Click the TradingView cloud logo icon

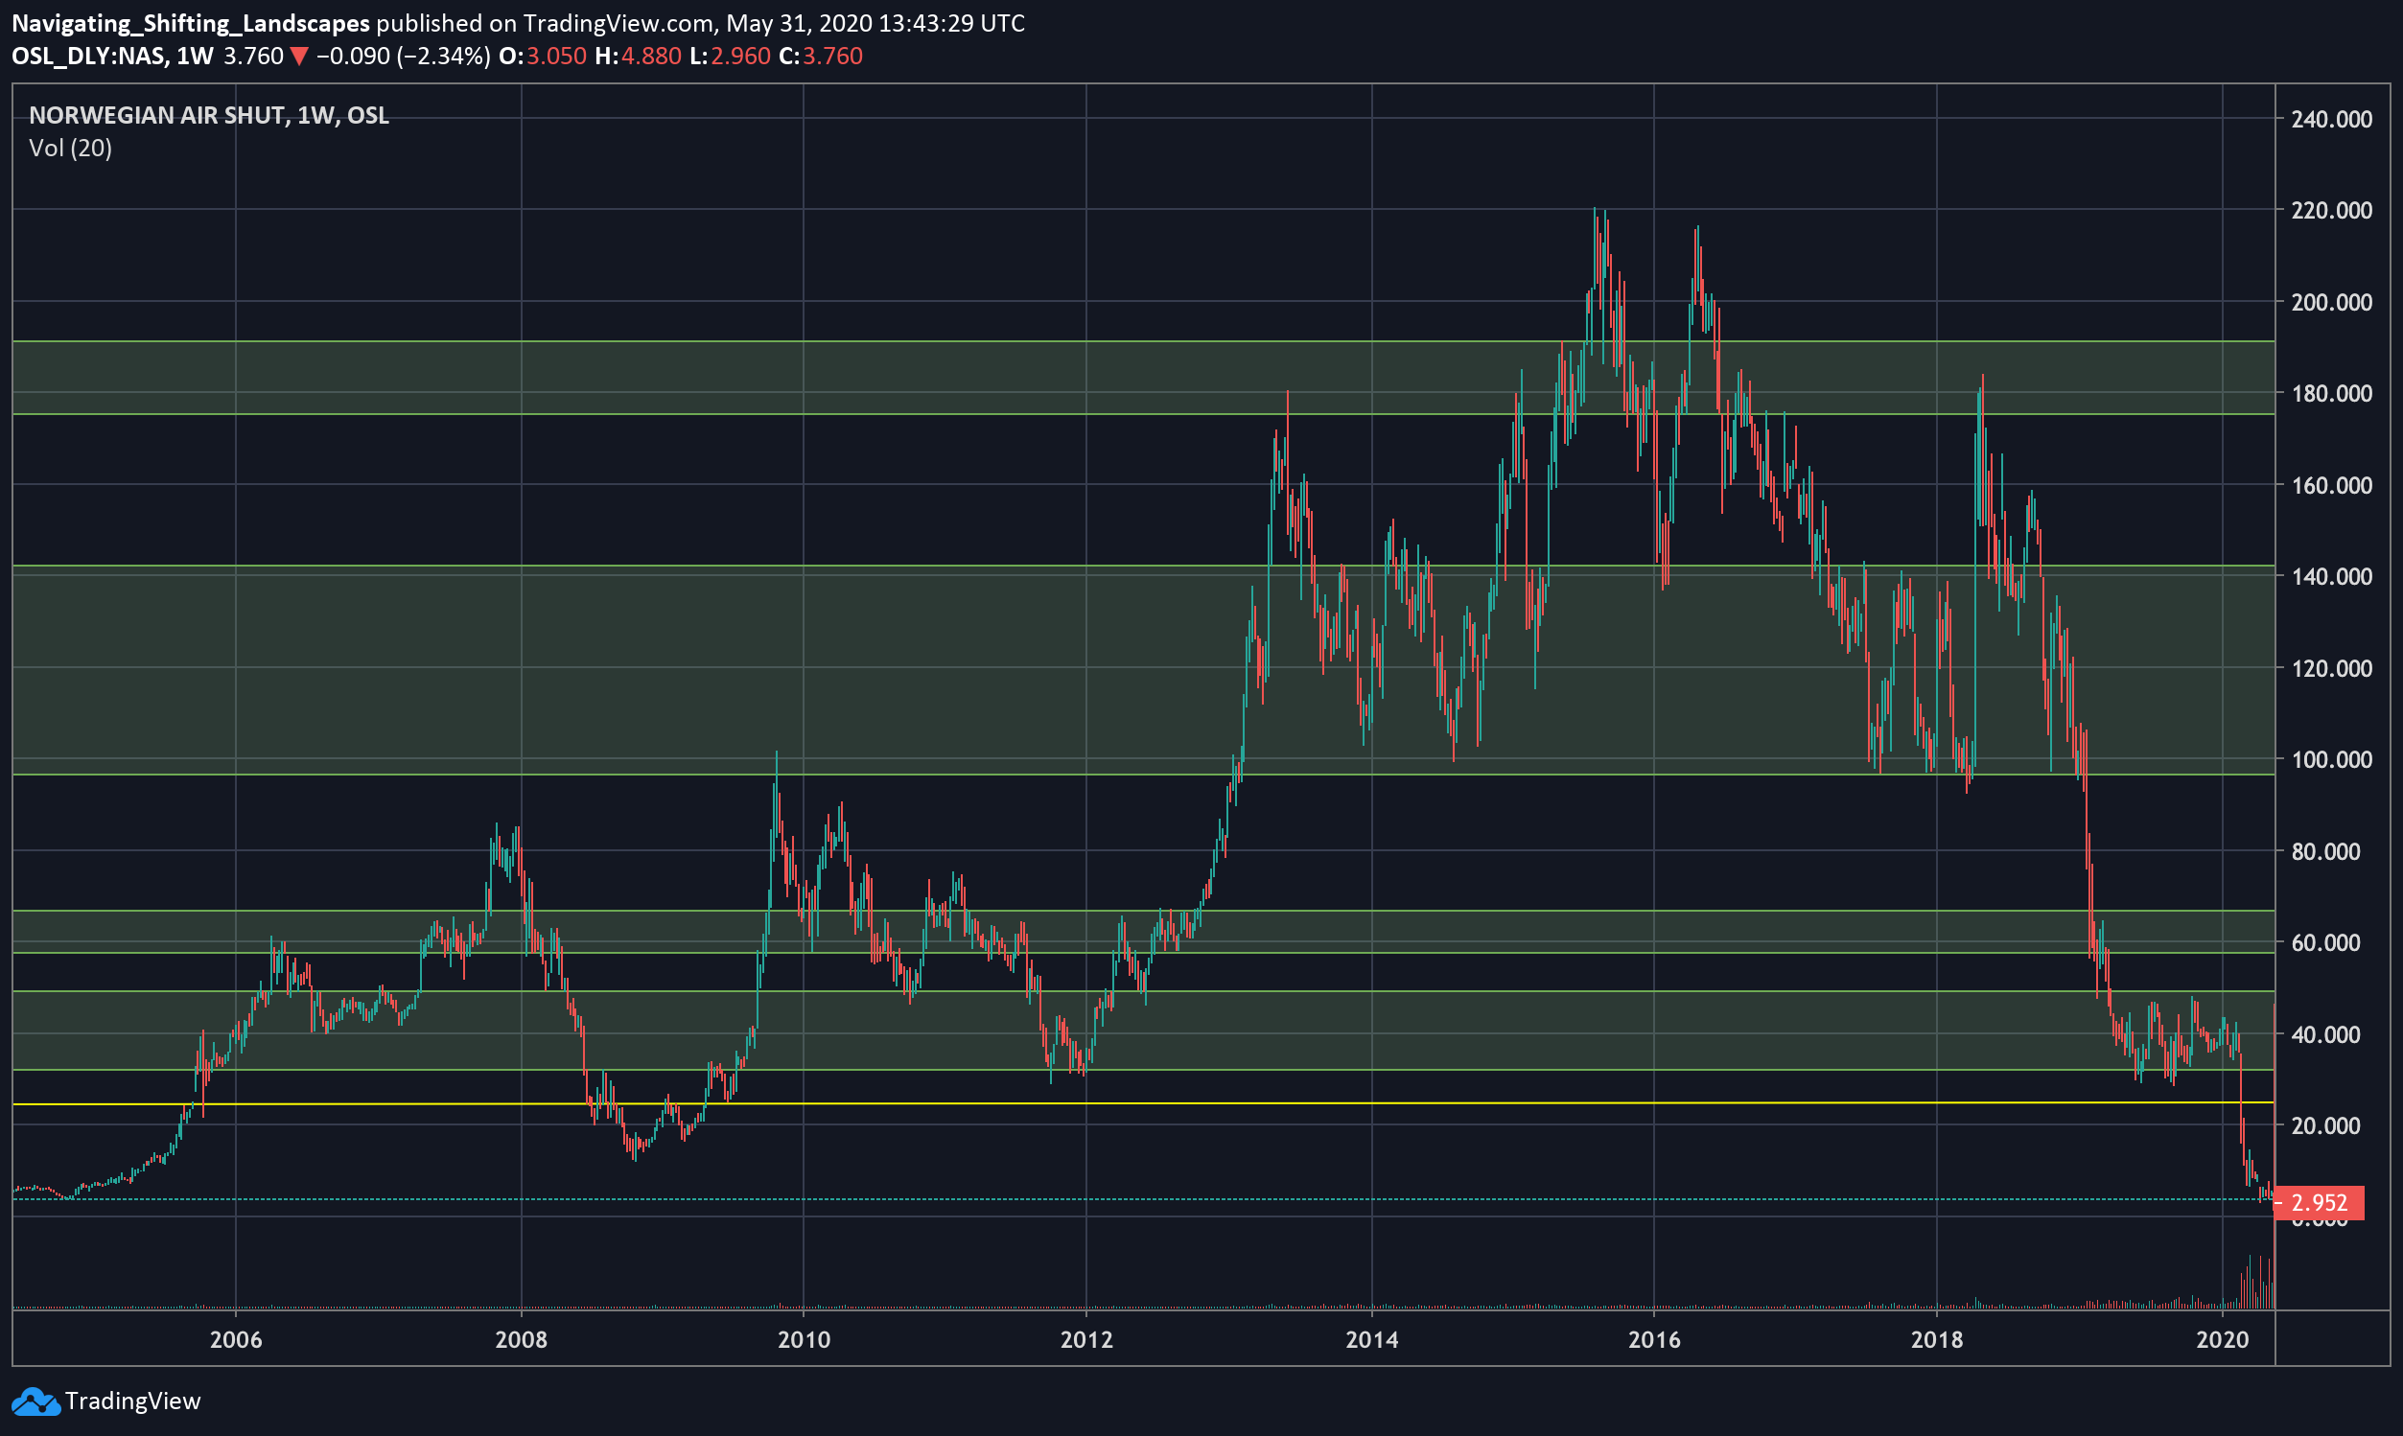(35, 1401)
